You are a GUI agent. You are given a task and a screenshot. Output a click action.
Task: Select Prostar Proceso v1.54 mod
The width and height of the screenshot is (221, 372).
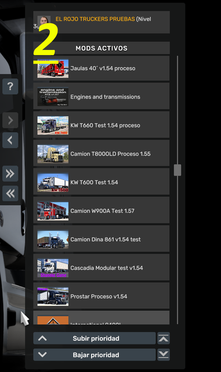[101, 296]
